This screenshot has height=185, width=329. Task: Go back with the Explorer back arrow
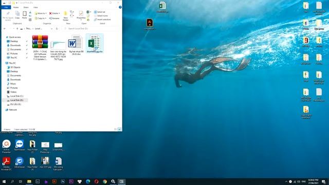(5, 29)
